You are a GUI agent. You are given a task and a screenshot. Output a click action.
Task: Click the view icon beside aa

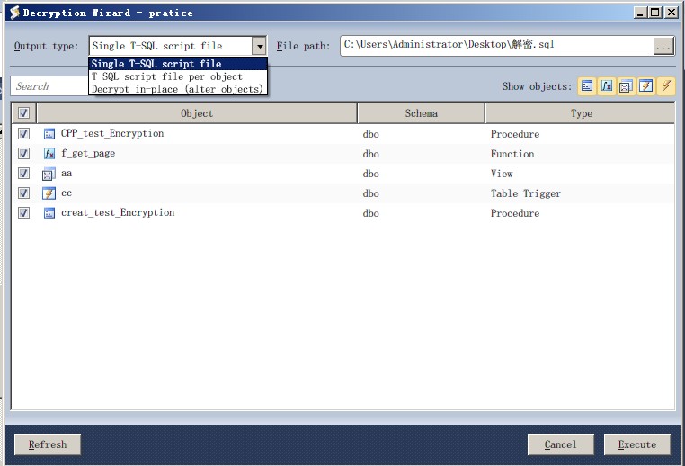[49, 174]
